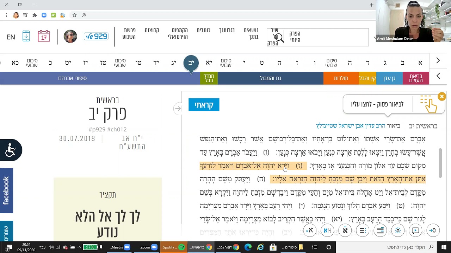Select the נח והמבול section
The width and height of the screenshot is (451, 253).
point(271,78)
